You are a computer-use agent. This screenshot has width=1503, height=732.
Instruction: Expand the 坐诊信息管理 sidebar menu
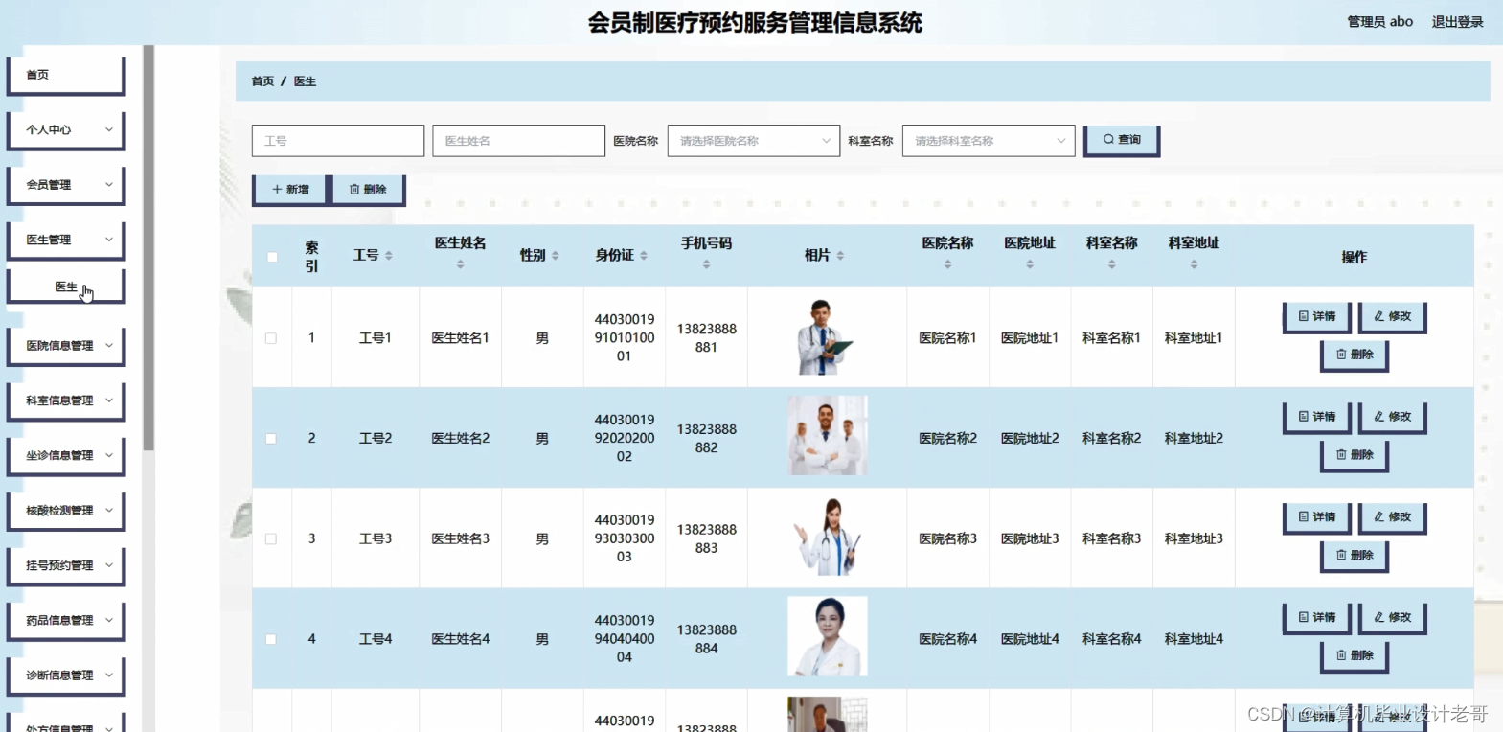66,455
